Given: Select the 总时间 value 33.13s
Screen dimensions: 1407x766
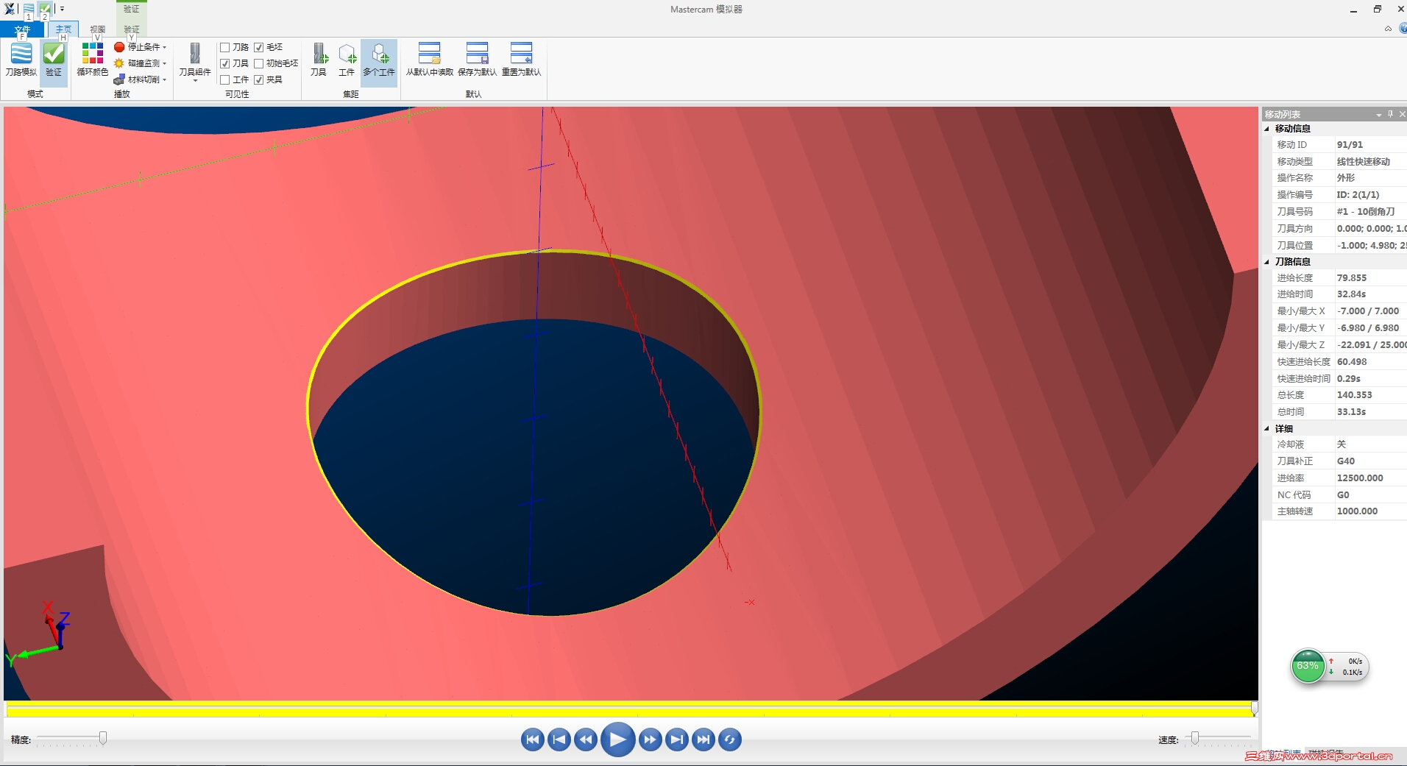Looking at the screenshot, I should point(1351,412).
